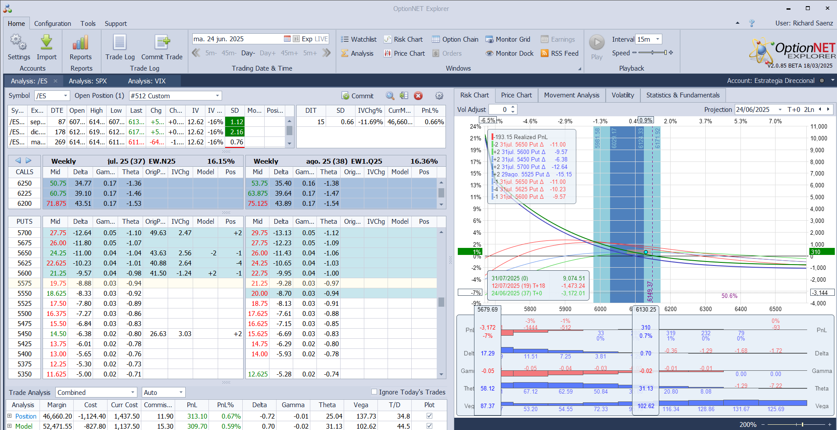837x430 pixels.
Task: Click the 45m- time step button
Action: click(229, 53)
